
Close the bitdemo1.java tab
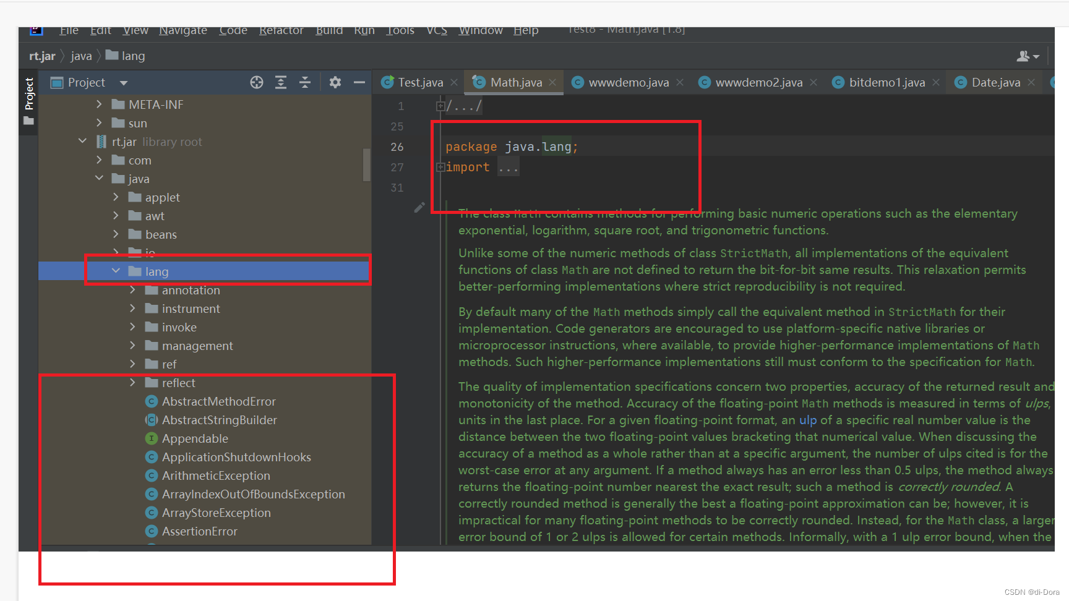pos(936,82)
